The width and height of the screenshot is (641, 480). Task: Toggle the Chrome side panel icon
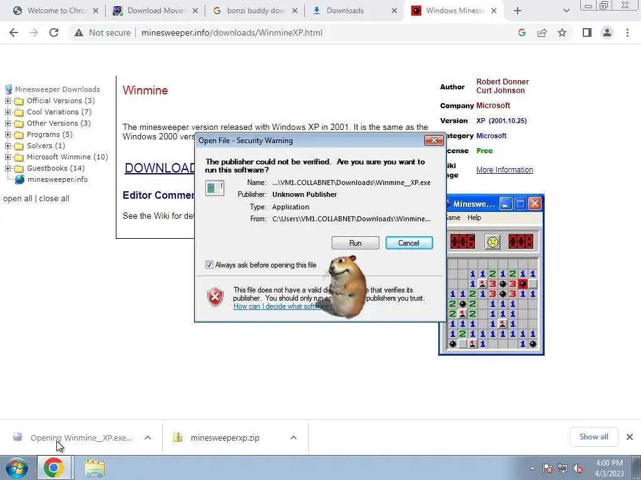click(587, 32)
